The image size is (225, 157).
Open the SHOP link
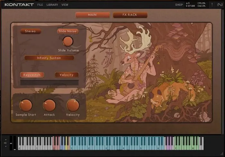point(179,5)
